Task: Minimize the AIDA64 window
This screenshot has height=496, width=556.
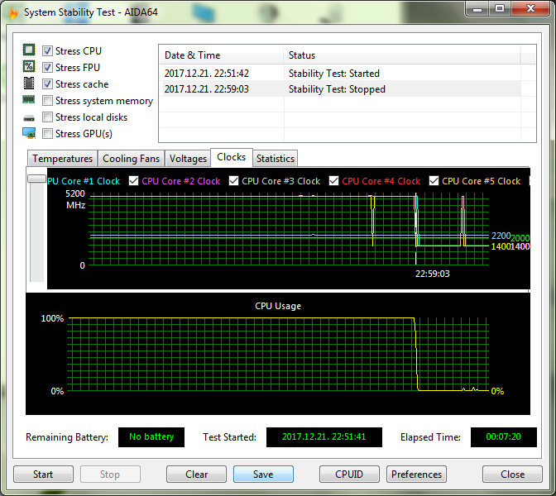Action: point(477,8)
